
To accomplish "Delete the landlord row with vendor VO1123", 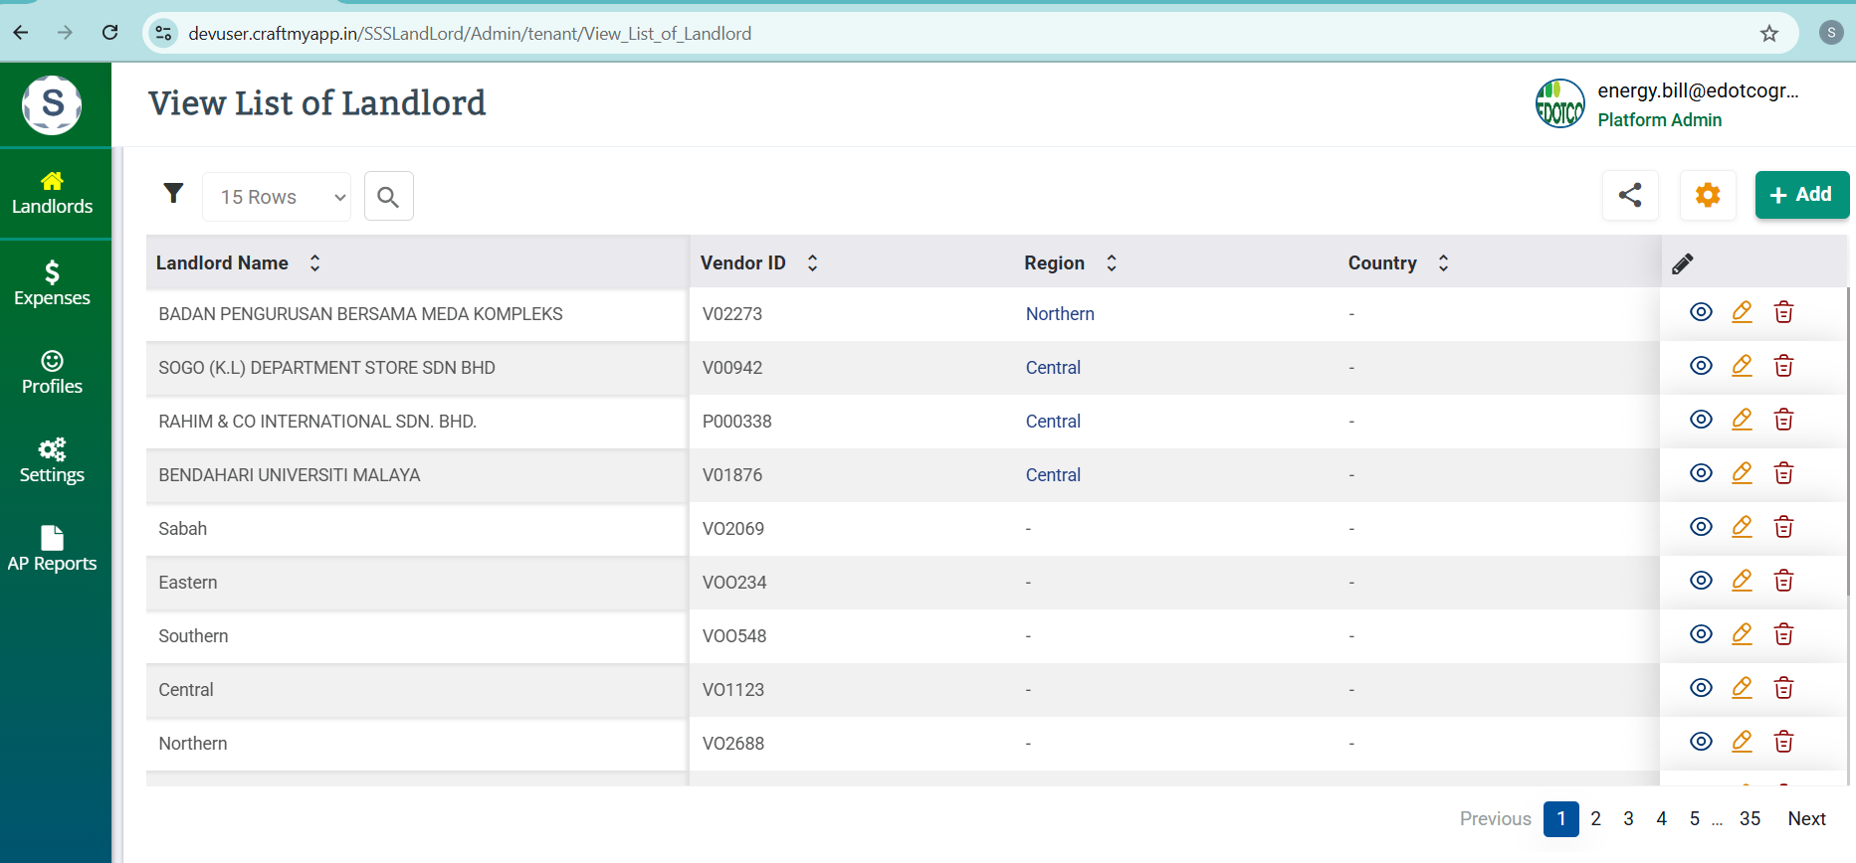I will tap(1783, 688).
